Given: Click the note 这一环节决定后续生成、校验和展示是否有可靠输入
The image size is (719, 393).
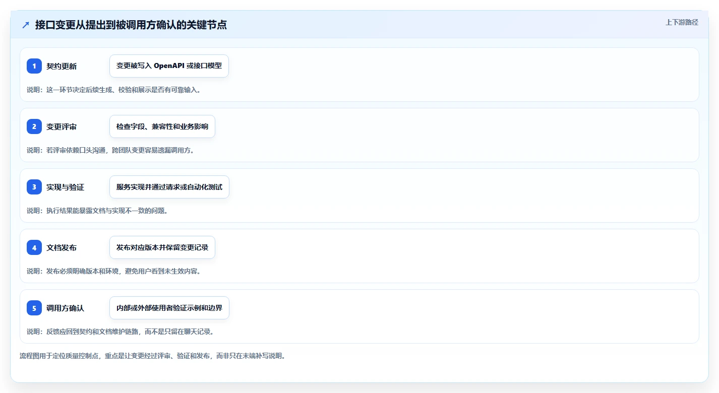Looking at the screenshot, I should click(x=114, y=90).
